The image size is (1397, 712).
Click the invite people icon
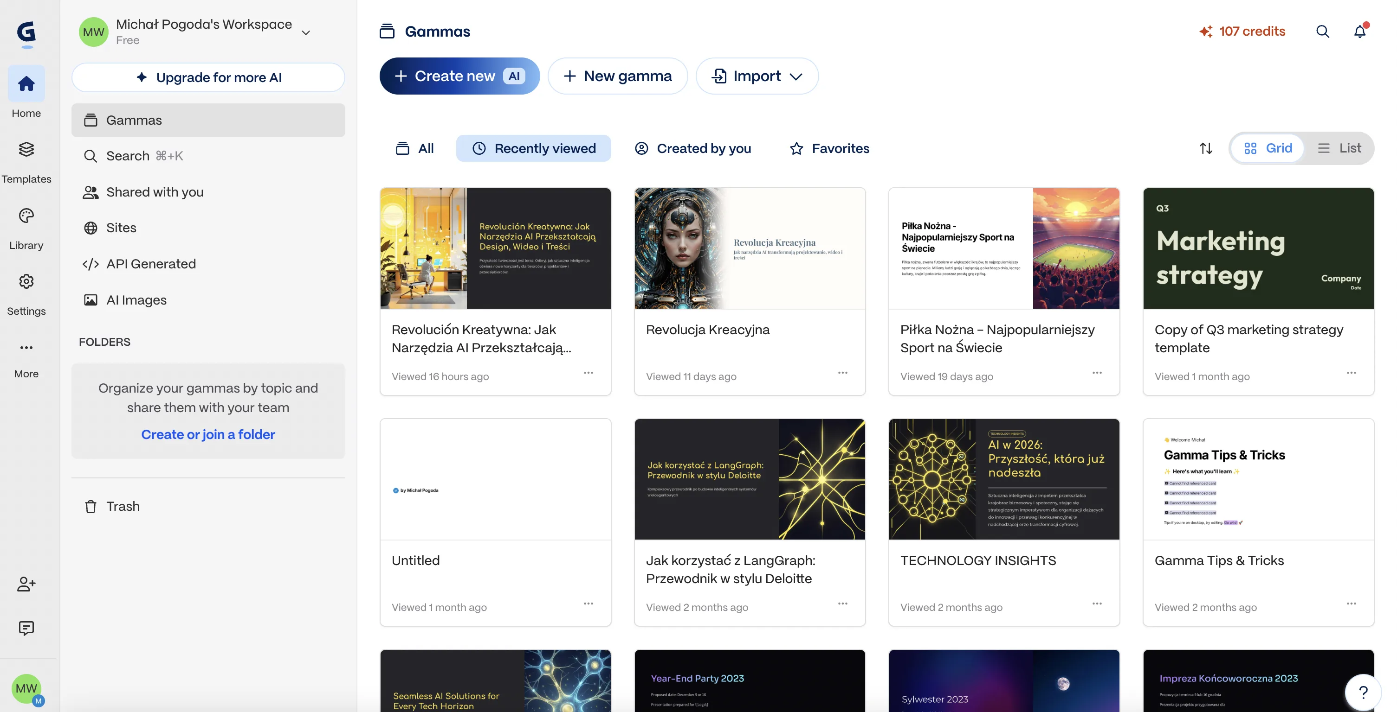coord(26,584)
